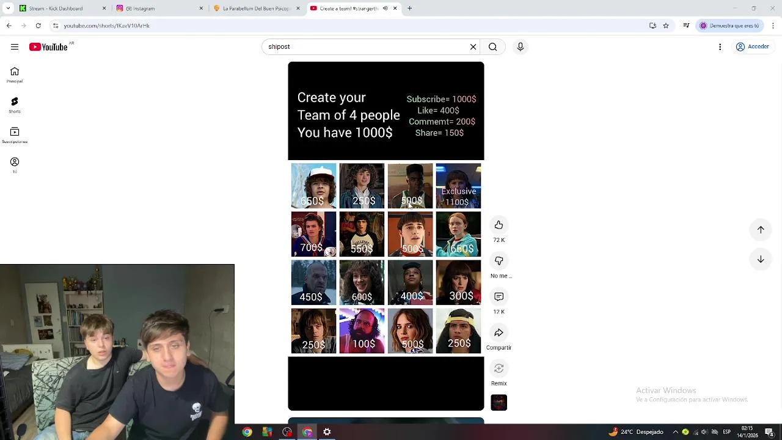Screen dimensions: 782x440
Task: Go to the next short with down arrow
Action: 761,260
